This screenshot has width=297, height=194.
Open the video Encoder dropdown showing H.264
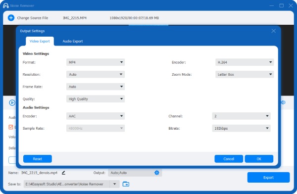coord(245,62)
